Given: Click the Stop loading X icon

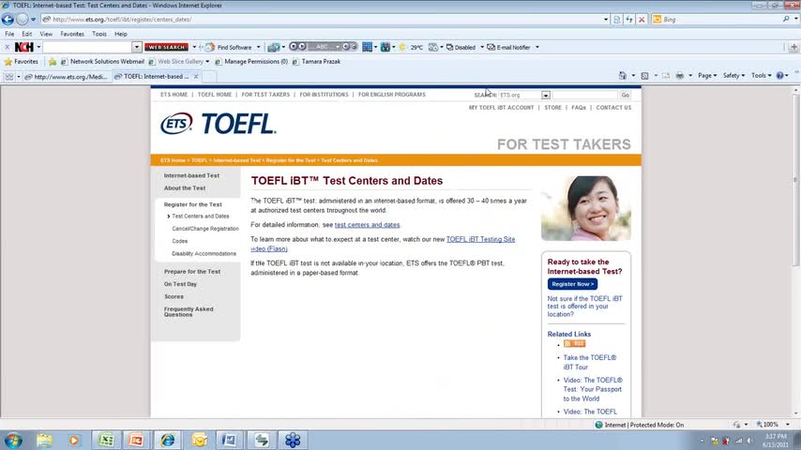Looking at the screenshot, I should tap(642, 20).
